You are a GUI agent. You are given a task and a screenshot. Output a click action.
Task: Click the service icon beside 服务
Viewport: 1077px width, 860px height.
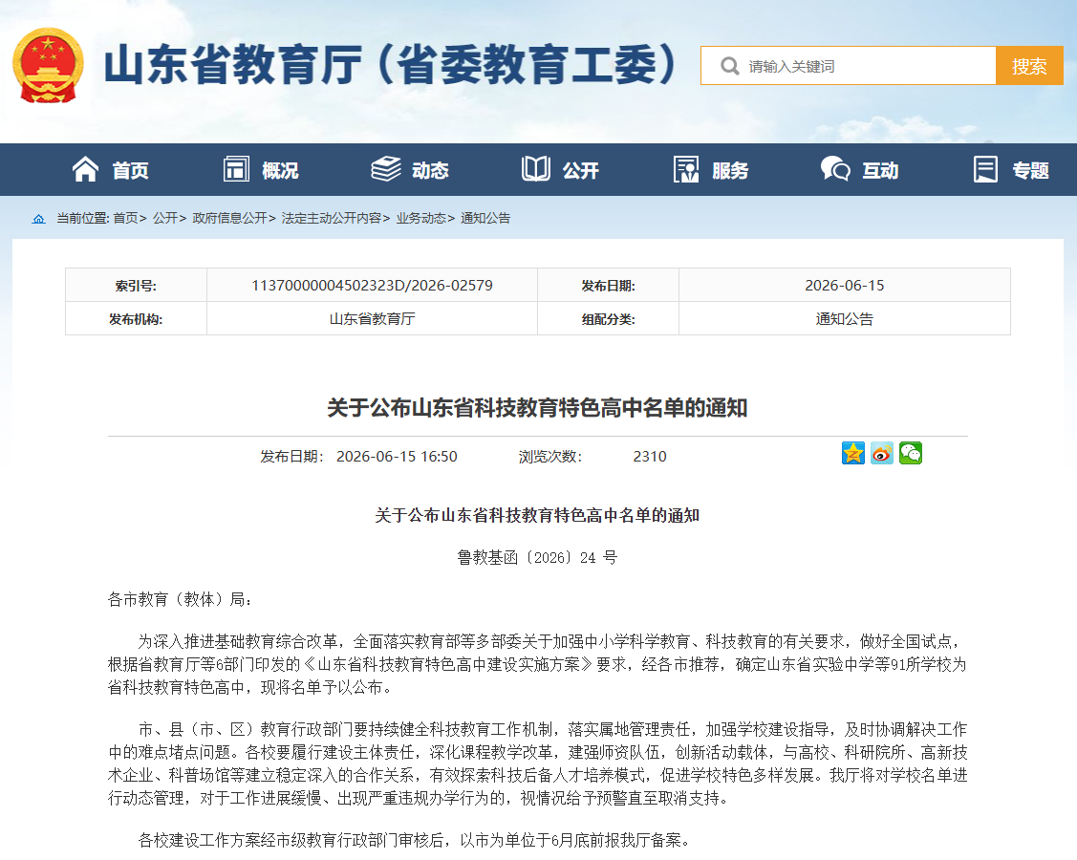[x=686, y=169]
